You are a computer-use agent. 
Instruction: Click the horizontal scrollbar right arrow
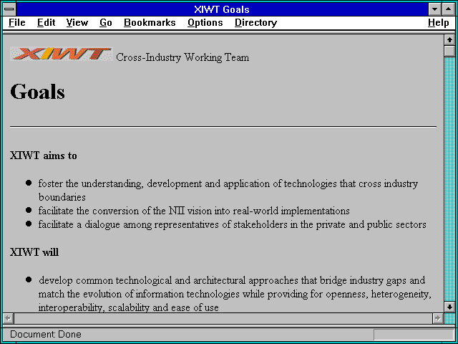point(438,318)
